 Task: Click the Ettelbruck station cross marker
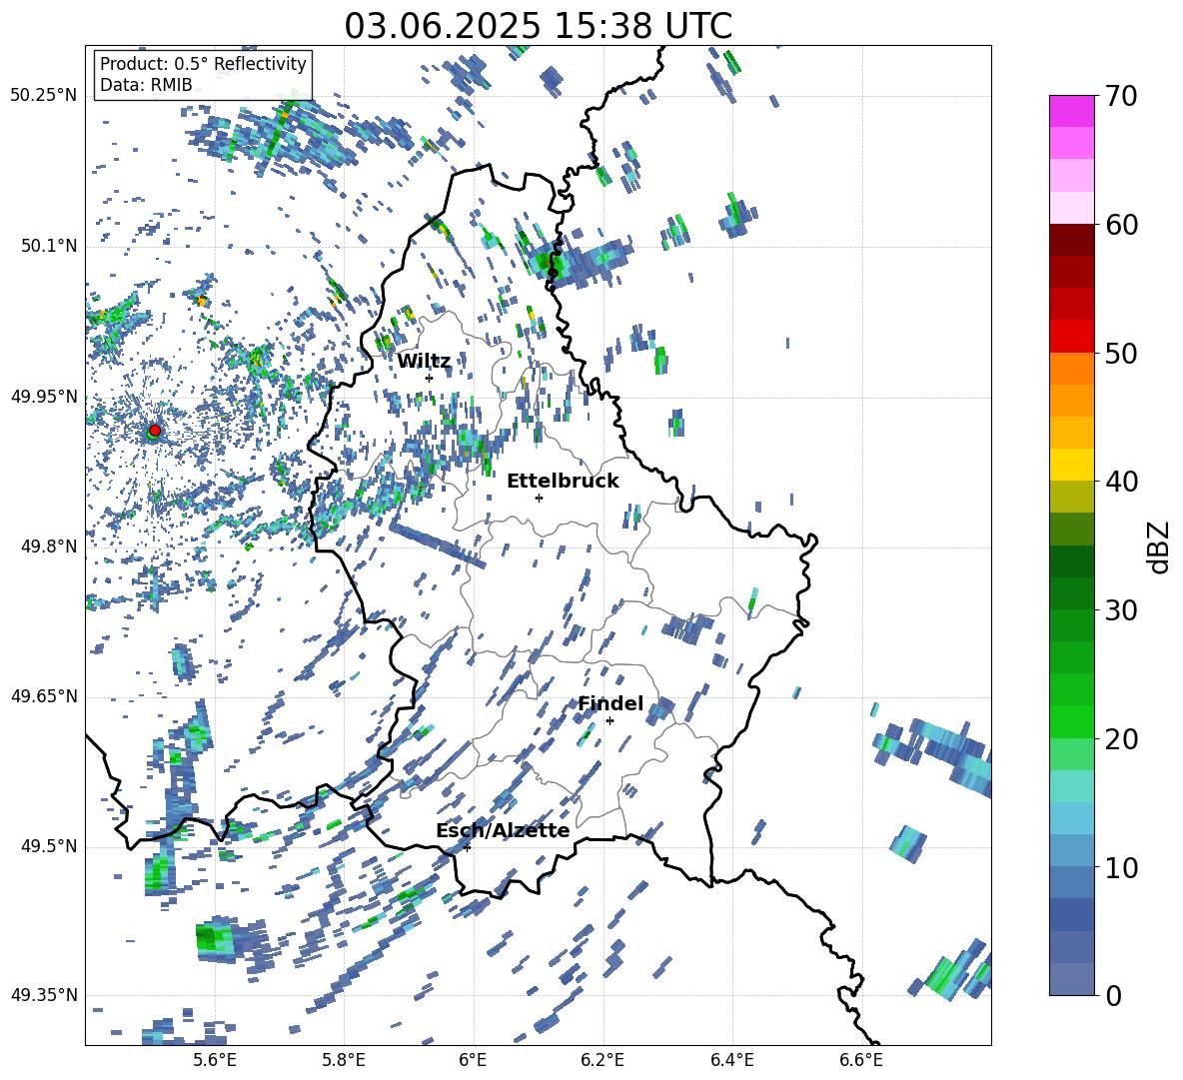click(x=539, y=498)
